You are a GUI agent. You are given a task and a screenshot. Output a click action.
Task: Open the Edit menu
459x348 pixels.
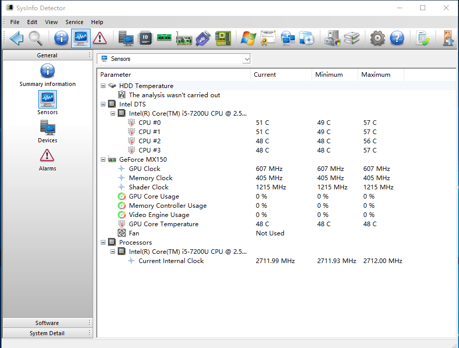(x=32, y=22)
